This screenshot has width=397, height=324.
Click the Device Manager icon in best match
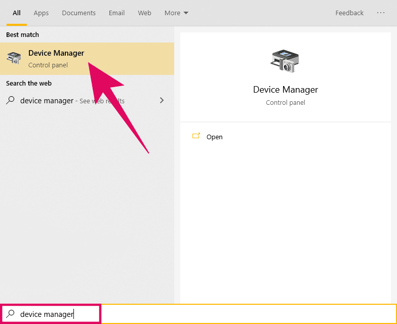14,58
